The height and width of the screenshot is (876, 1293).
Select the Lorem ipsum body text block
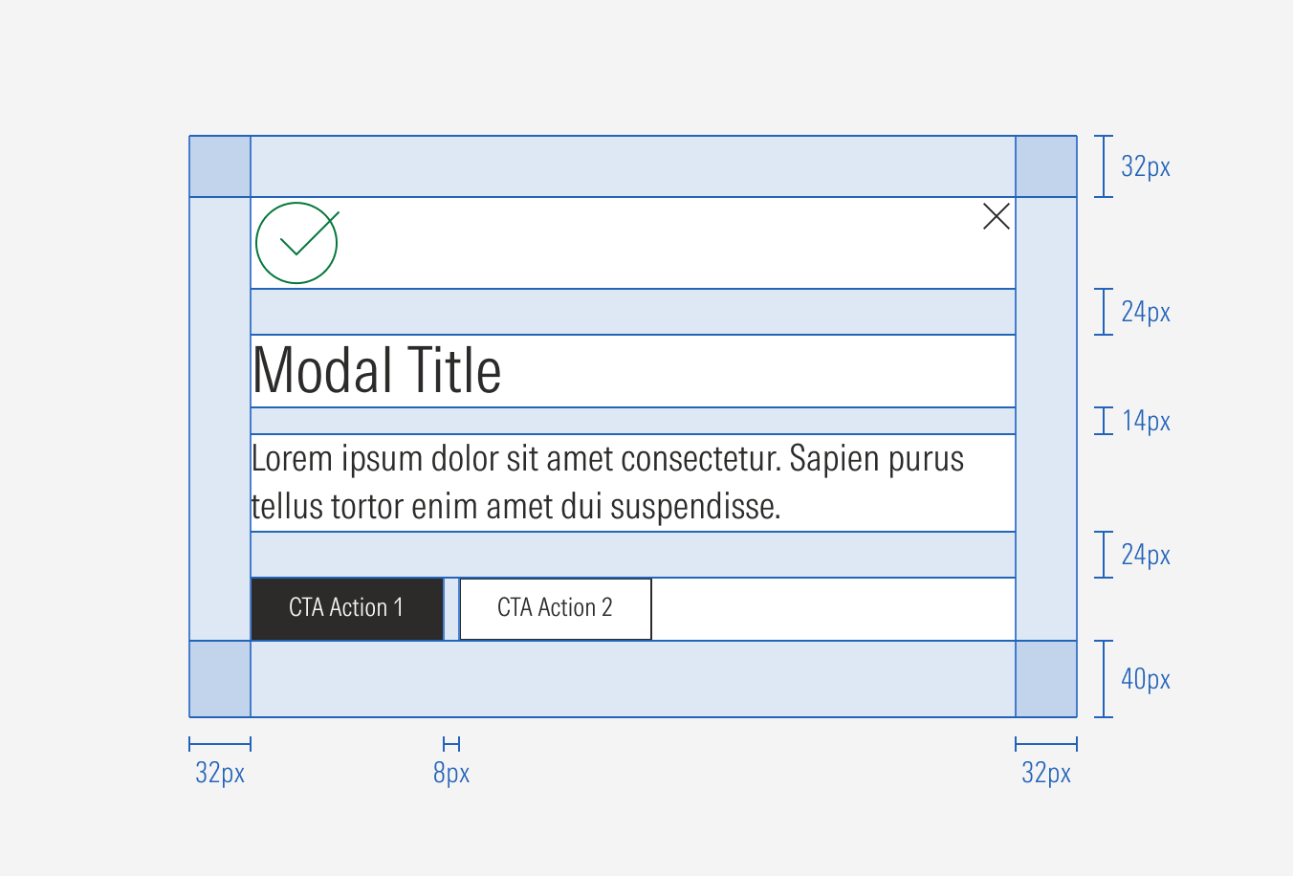pos(607,482)
